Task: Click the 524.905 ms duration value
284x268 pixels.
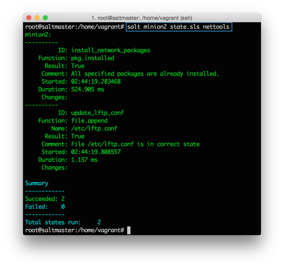Action: pos(87,89)
